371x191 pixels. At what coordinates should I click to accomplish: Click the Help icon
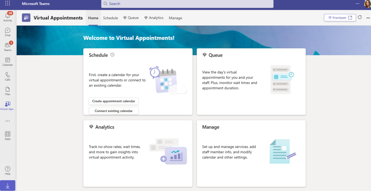point(8,170)
